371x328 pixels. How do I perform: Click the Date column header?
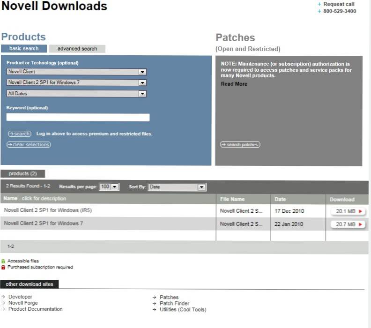tap(280, 199)
